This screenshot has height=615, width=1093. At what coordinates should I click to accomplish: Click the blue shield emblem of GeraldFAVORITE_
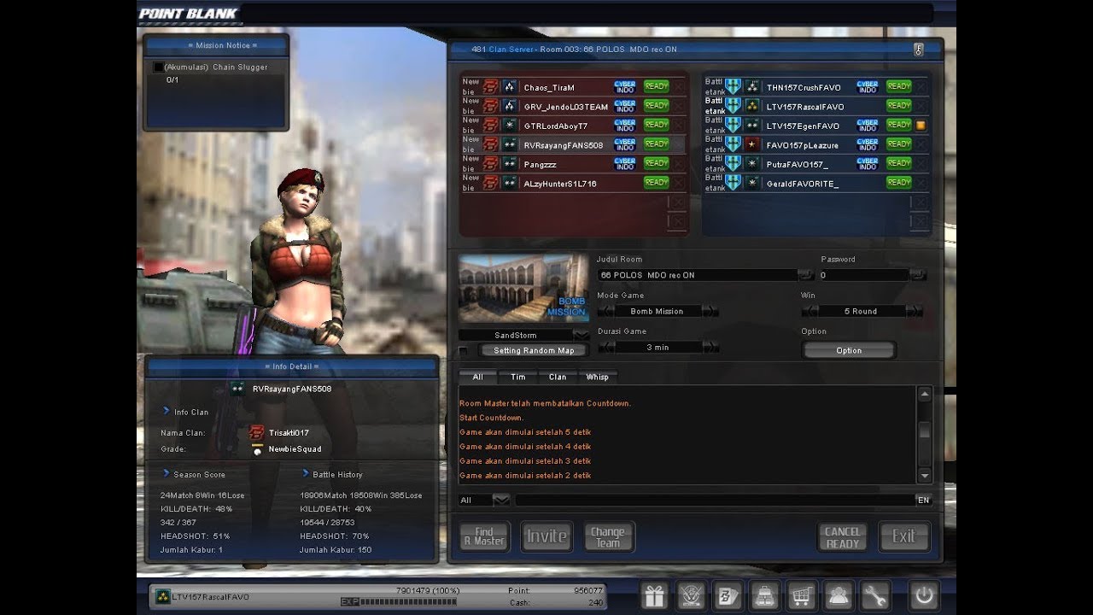tap(734, 183)
